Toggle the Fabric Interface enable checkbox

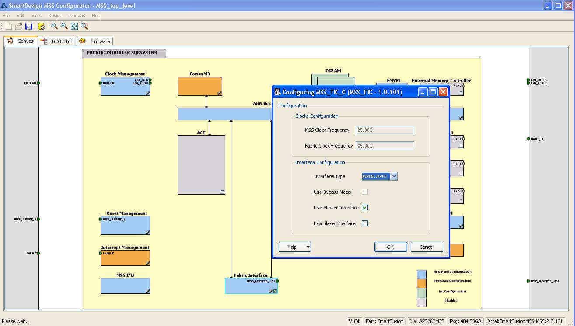click(275, 291)
